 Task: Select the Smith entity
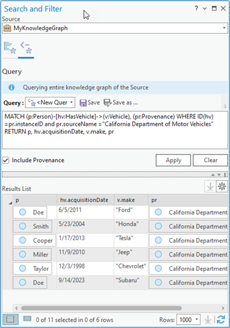tap(33, 226)
